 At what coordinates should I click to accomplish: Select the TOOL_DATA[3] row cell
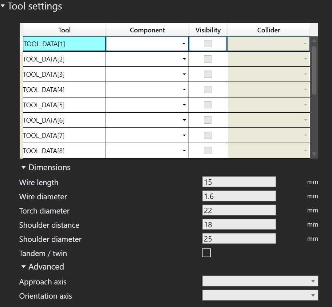(x=64, y=75)
